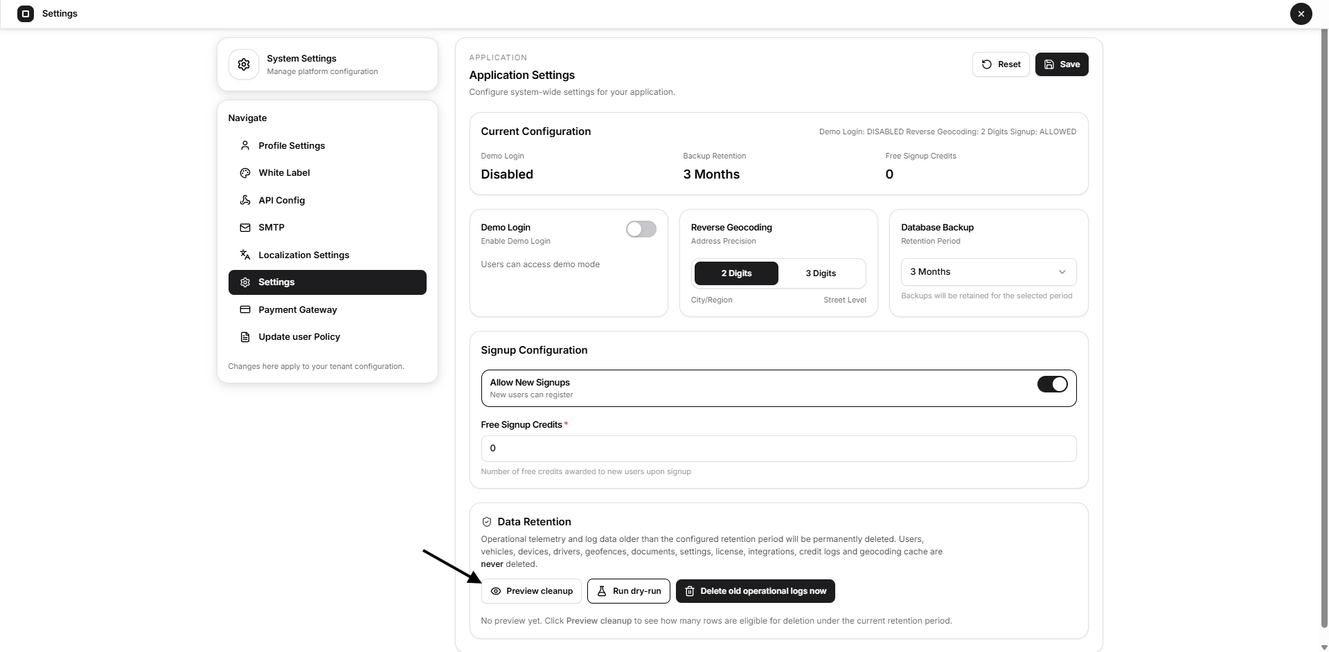
Task: Save the application settings
Action: [x=1062, y=64]
